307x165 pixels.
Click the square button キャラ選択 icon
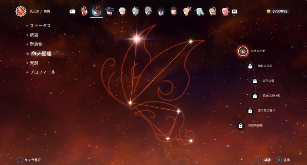pyautogui.click(x=20, y=160)
